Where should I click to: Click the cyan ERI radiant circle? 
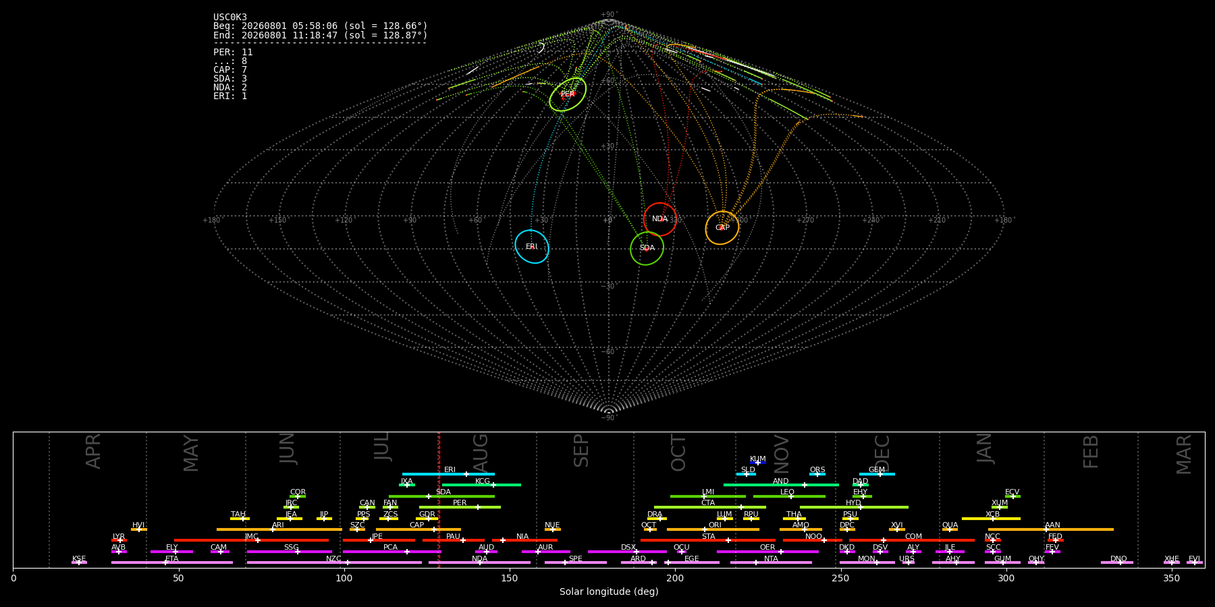(532, 247)
